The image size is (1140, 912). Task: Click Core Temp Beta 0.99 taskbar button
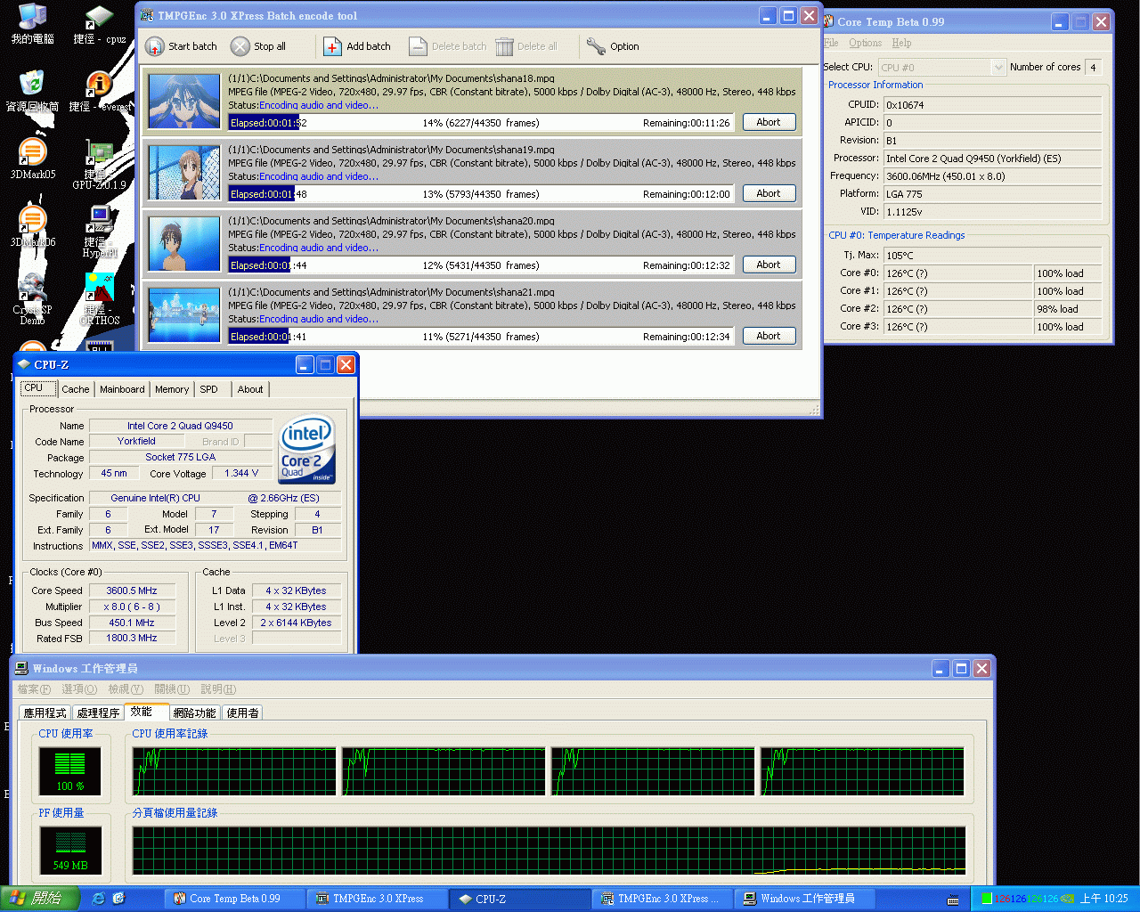235,899
